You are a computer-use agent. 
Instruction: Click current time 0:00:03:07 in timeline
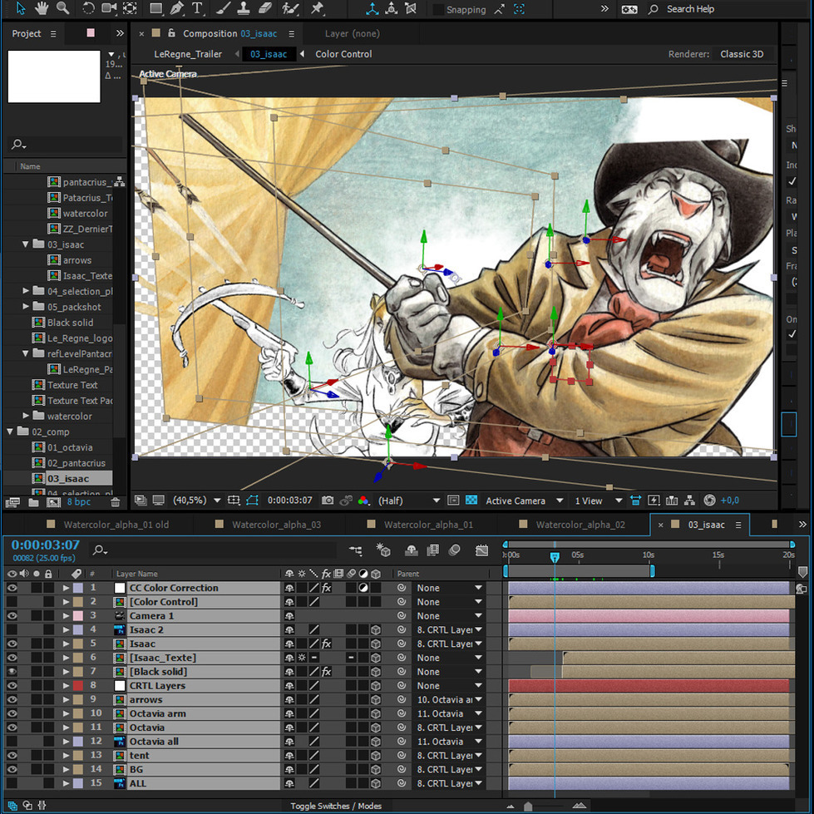[46, 545]
